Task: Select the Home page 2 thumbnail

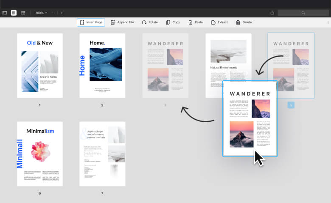Action: [102, 66]
